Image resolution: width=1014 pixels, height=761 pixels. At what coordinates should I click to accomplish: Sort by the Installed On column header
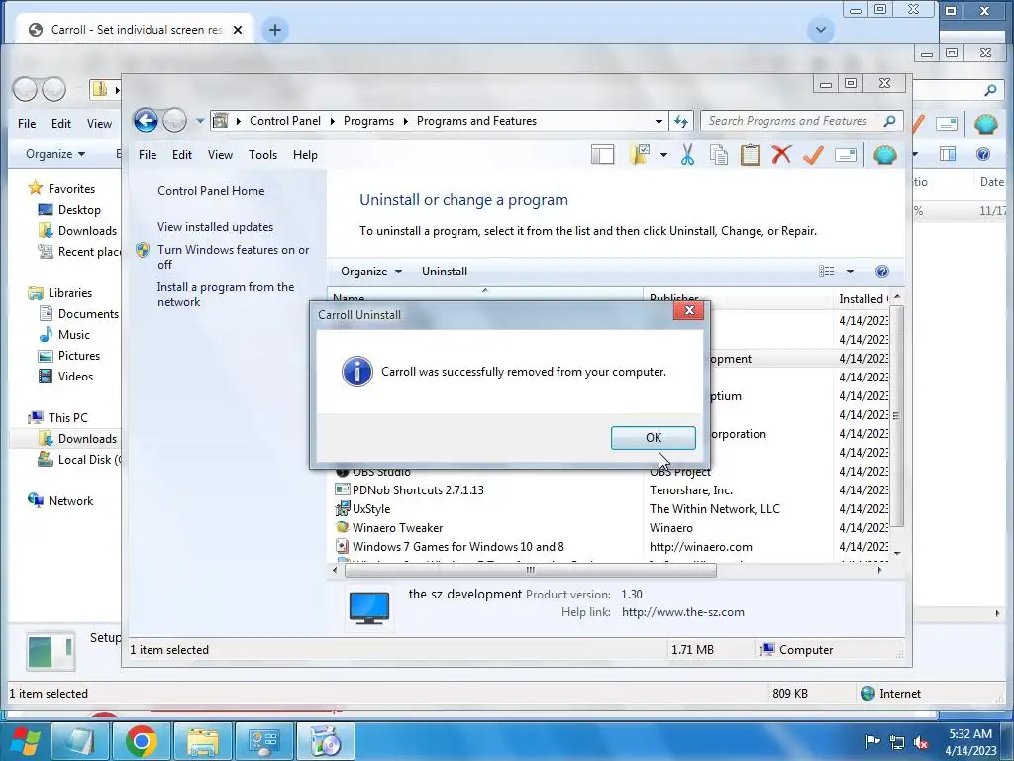[862, 299]
